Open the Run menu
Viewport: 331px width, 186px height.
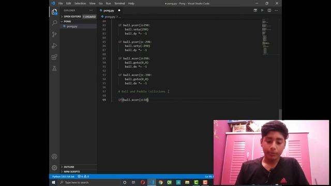[108, 4]
